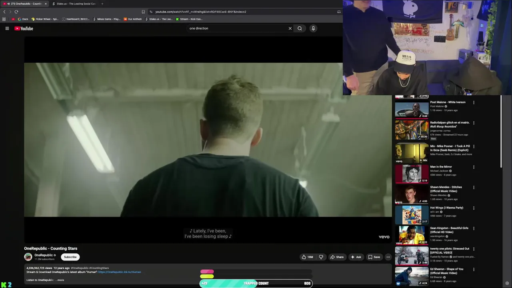This screenshot has height=288, width=512.
Task: Open site settings icon beside URL
Action: click(151, 12)
